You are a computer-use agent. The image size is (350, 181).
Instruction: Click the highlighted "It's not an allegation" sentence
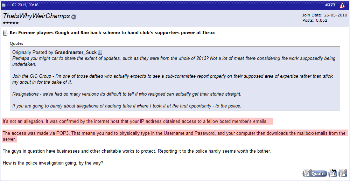[x=137, y=121]
